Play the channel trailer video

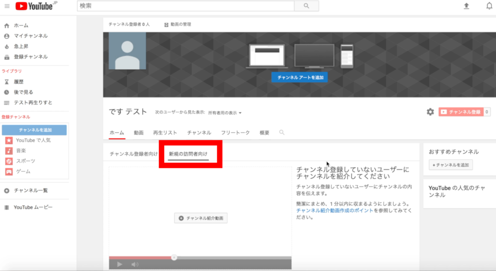coord(120,264)
